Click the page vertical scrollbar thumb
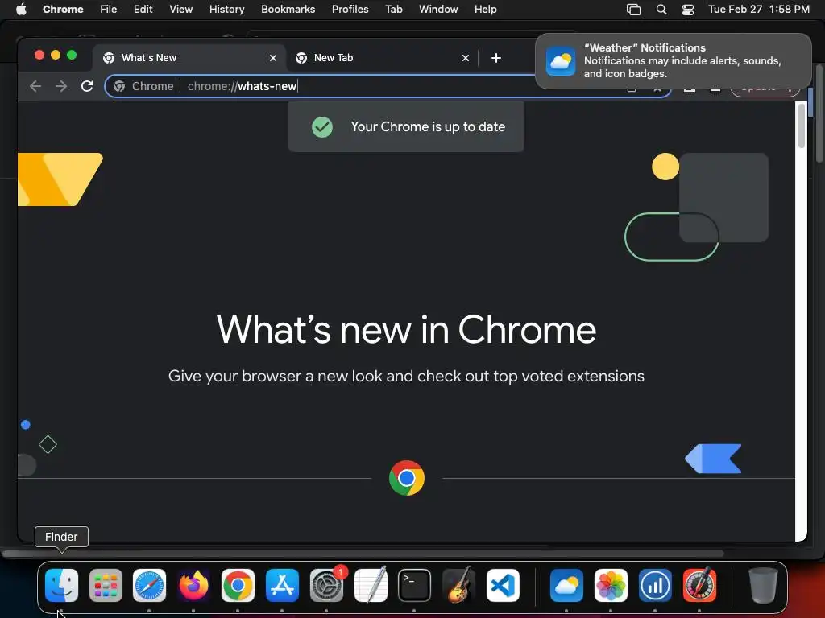The image size is (825, 618). coord(802,126)
